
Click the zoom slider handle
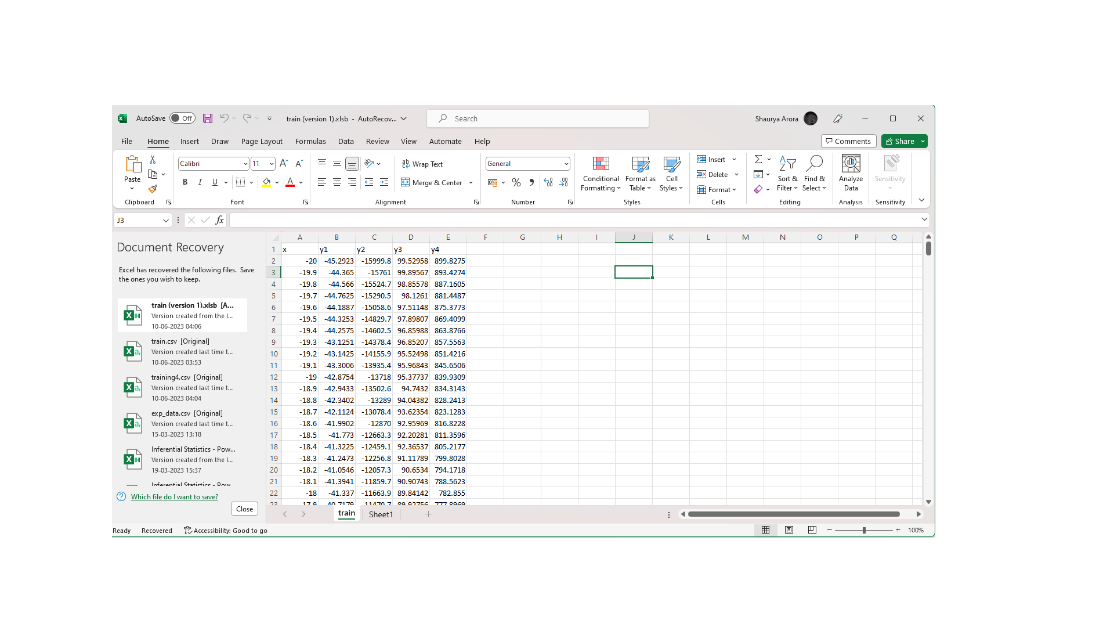click(x=864, y=530)
